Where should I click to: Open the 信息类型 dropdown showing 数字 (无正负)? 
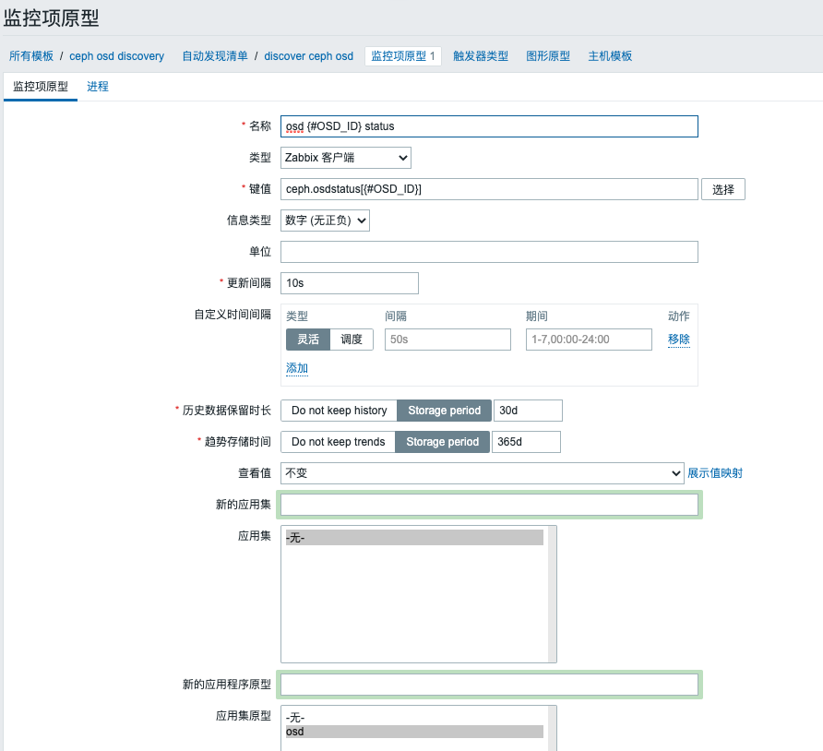click(326, 221)
